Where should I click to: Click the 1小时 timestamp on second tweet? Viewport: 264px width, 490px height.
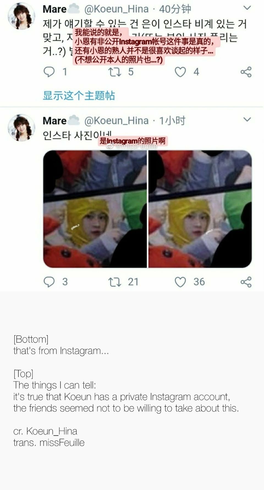(172, 121)
